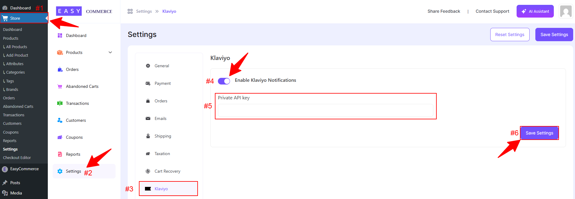Go to Categories in the Store submenu

coord(15,72)
